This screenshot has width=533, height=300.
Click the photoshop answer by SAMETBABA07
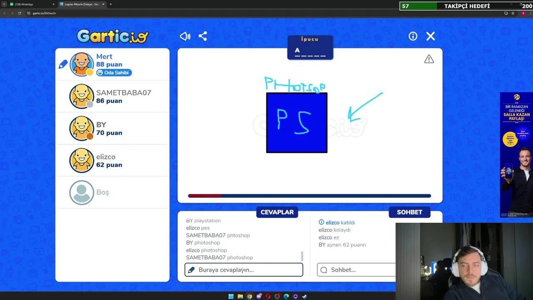pyautogui.click(x=219, y=257)
